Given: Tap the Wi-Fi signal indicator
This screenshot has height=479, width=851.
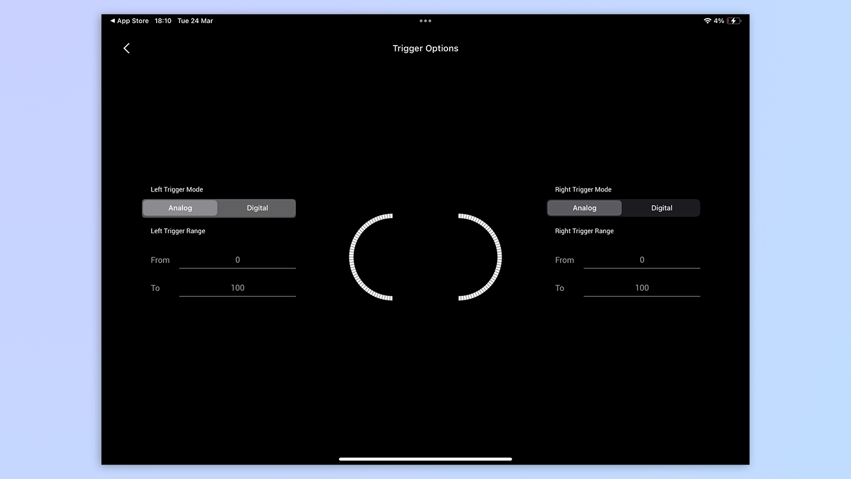Looking at the screenshot, I should click(707, 21).
